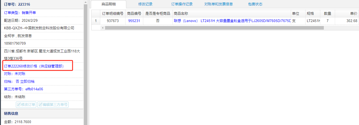Click the 修改订单 button
The height and width of the screenshot is (125, 359).
click(26, 105)
